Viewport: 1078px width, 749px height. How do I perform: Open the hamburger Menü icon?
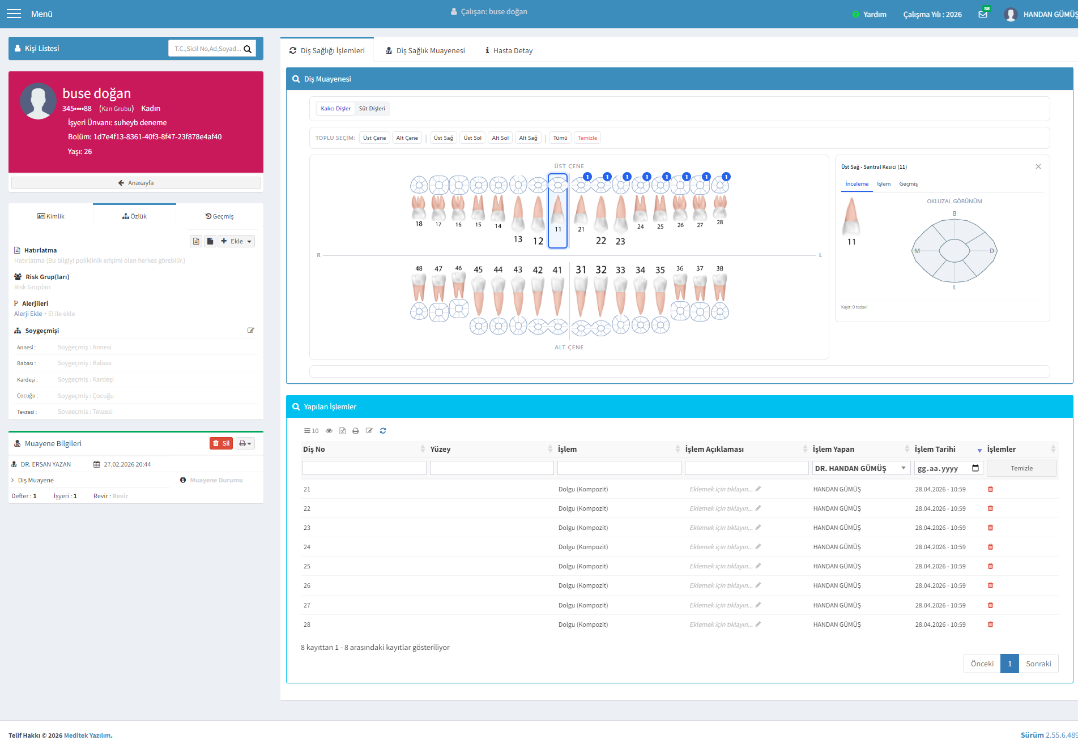tap(14, 14)
